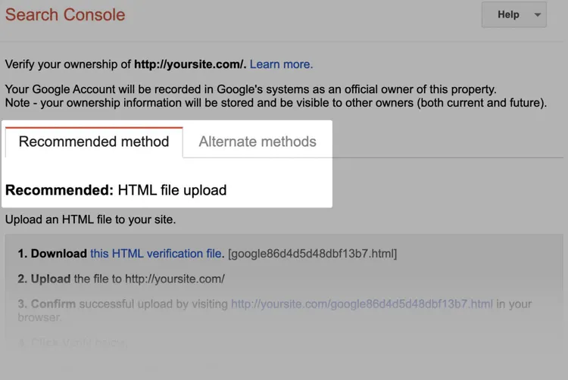Click the Note about ownership information line
Image resolution: width=568 pixels, height=380 pixels.
click(x=276, y=103)
